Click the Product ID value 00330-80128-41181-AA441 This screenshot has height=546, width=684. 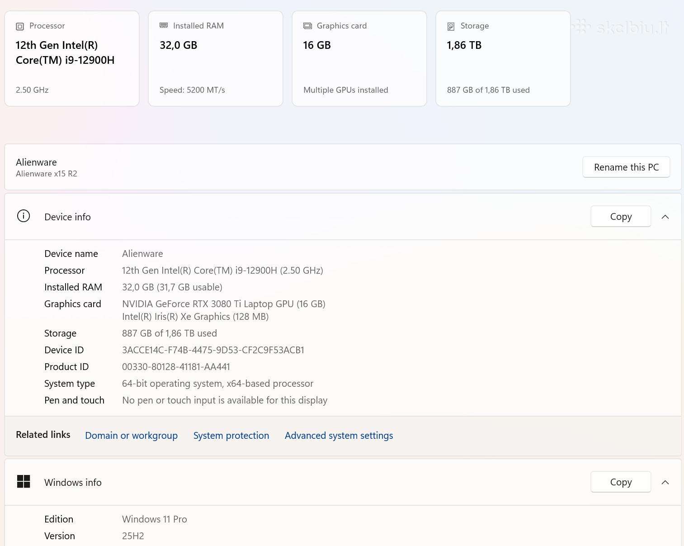(176, 367)
